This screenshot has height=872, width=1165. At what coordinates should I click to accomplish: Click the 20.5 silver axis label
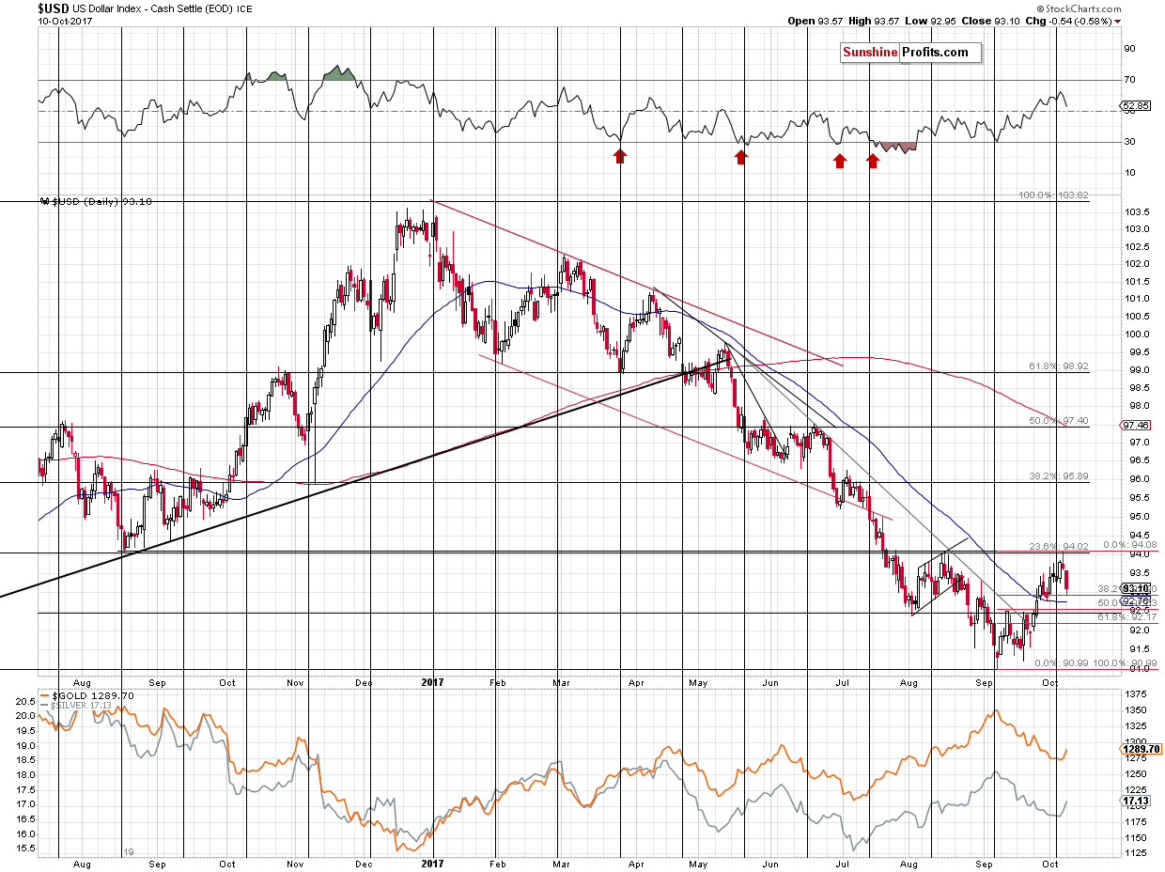tap(26, 701)
